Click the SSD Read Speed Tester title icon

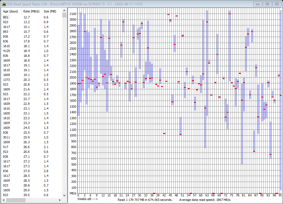coord(3,4)
